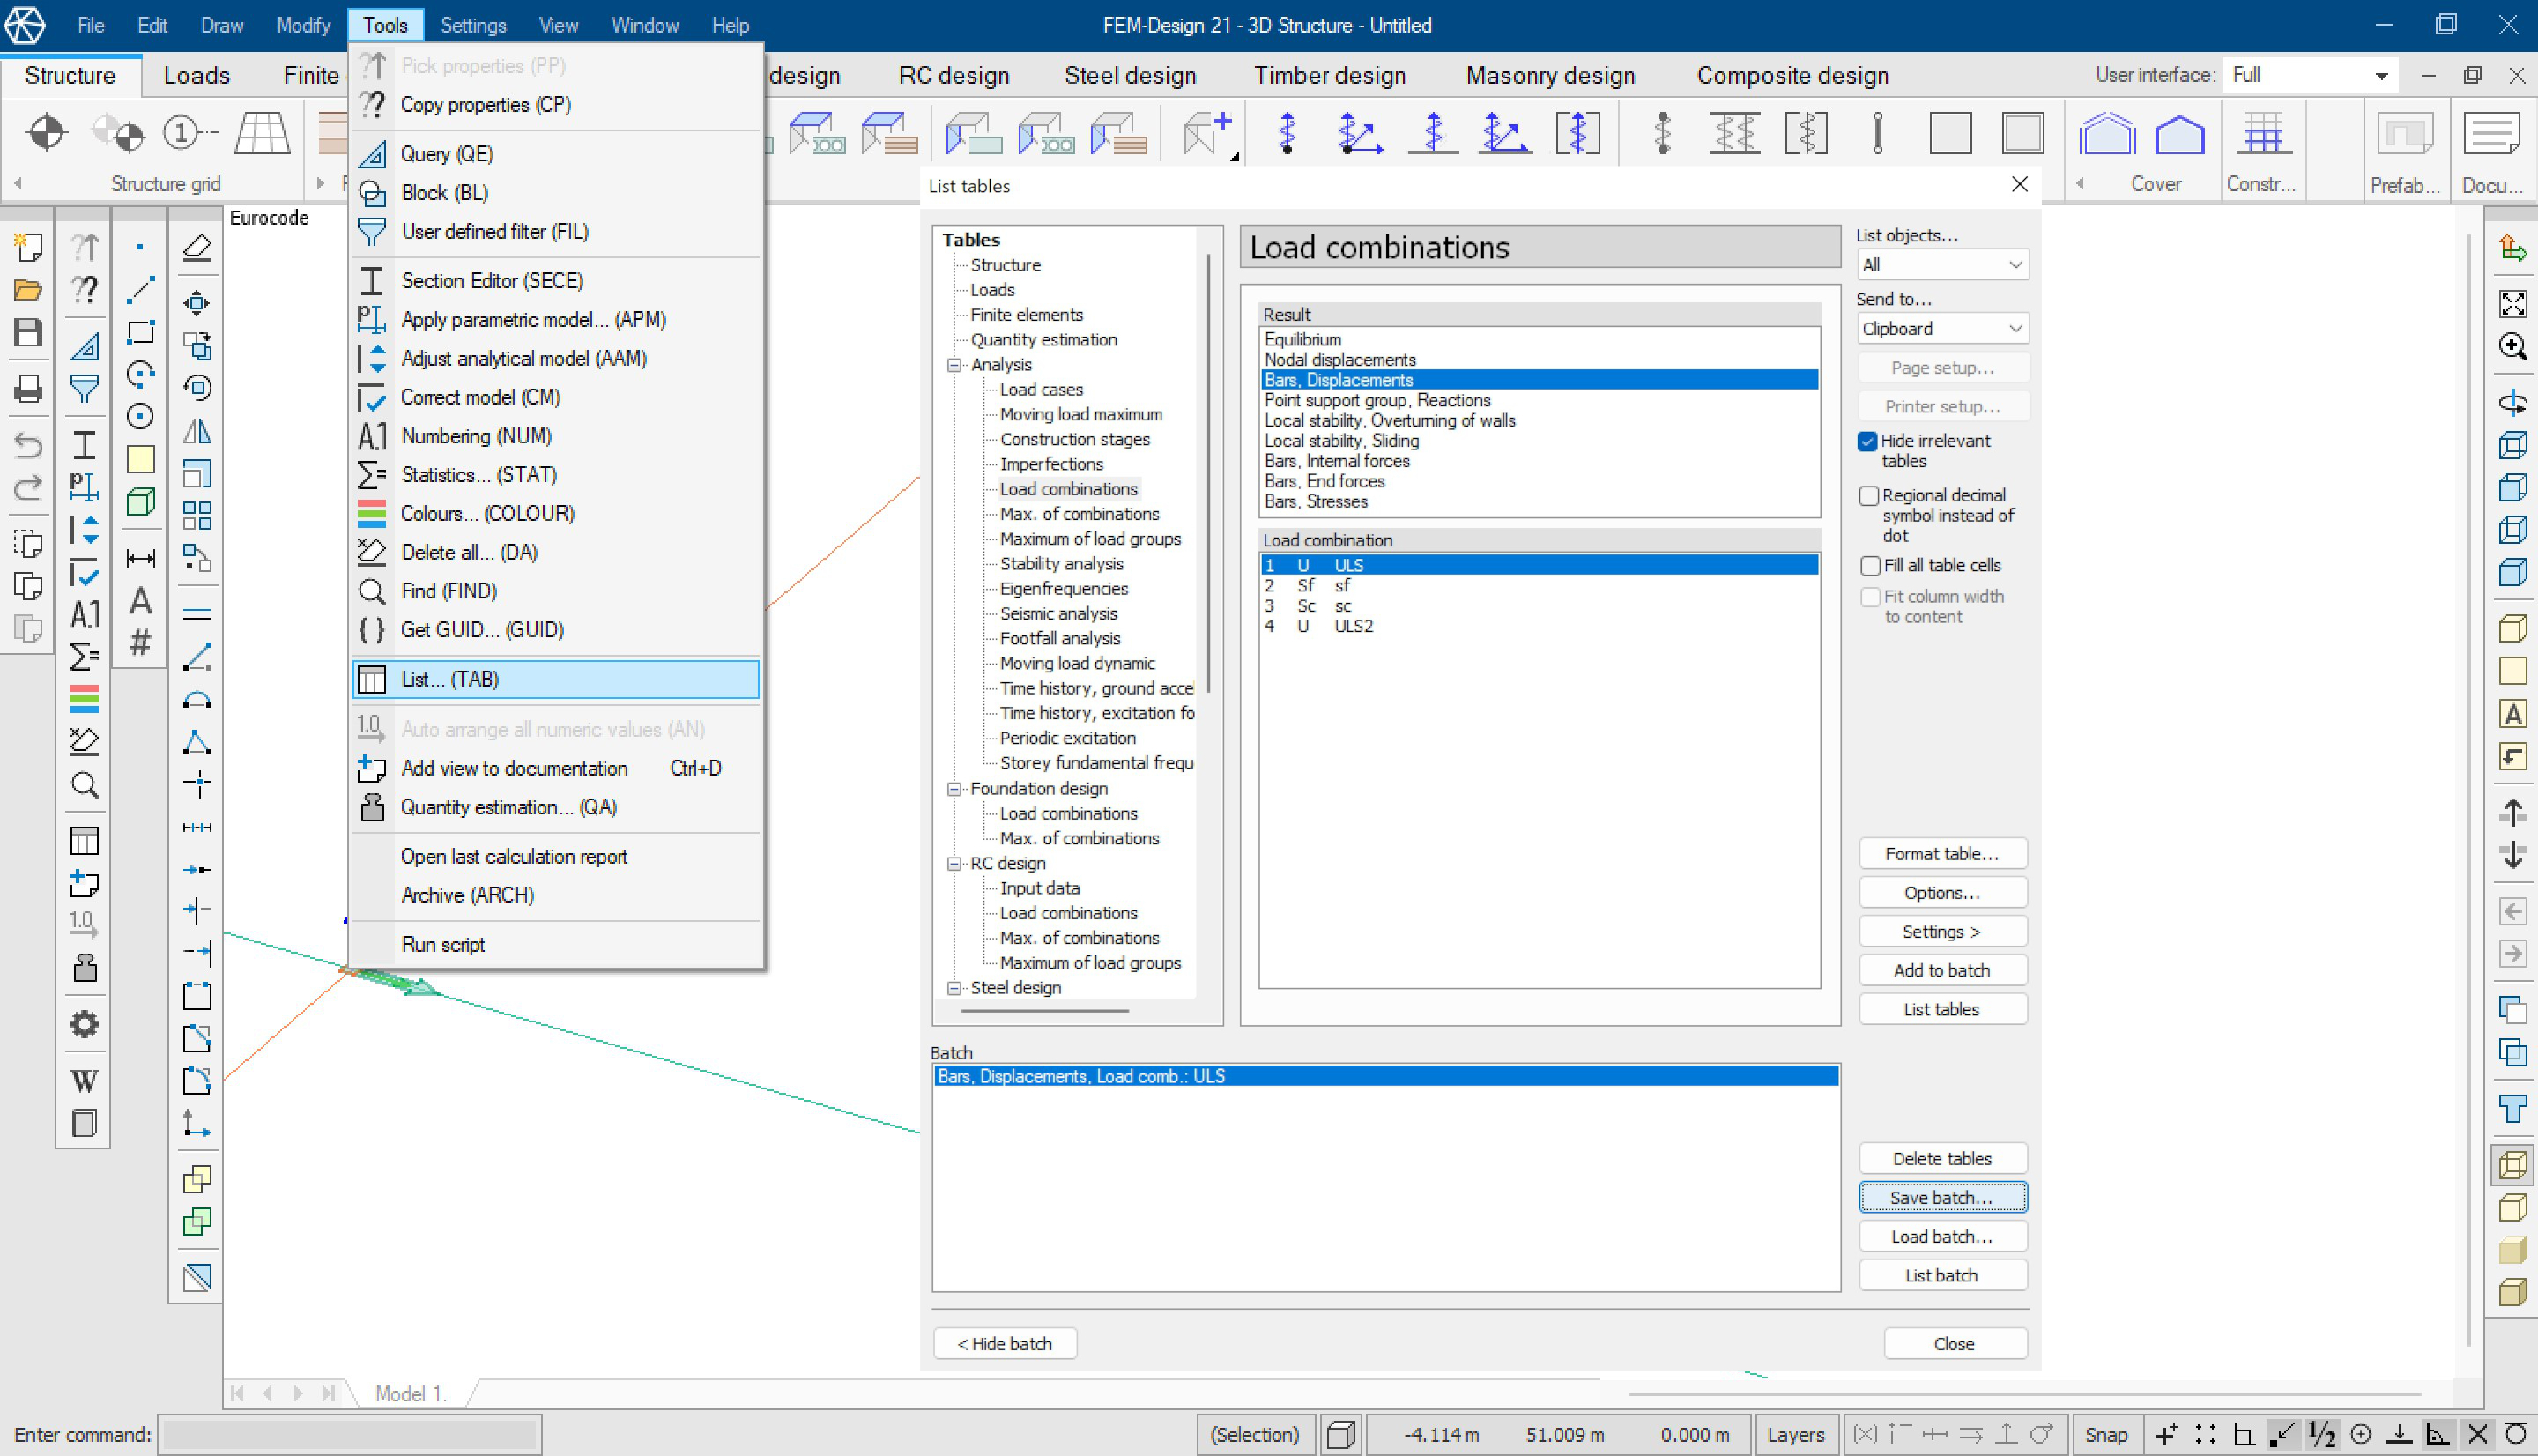Image resolution: width=2538 pixels, height=1456 pixels.
Task: Open the List objects dropdown
Action: pos(1942,265)
